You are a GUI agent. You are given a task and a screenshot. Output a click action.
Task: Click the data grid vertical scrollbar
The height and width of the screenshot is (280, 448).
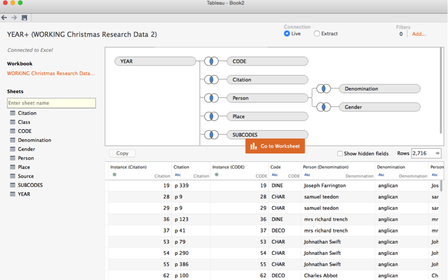(x=441, y=186)
